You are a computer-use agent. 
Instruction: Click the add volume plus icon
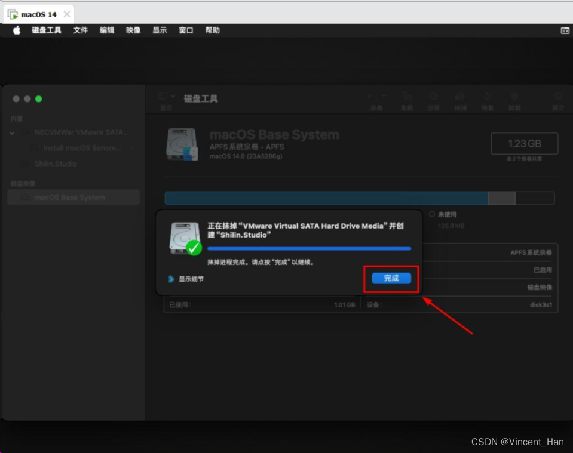click(369, 96)
